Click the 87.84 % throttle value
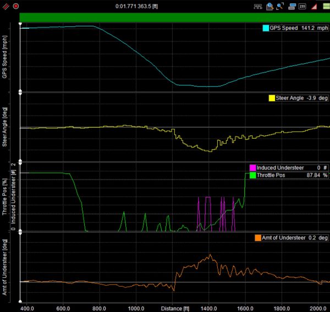The image size is (330, 312). [317, 175]
